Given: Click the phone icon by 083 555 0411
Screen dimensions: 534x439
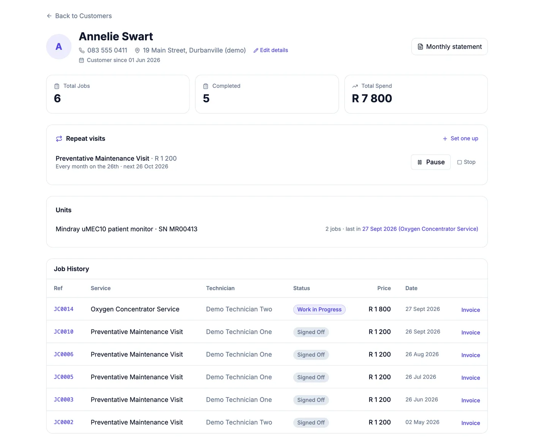Looking at the screenshot, I should 82,50.
